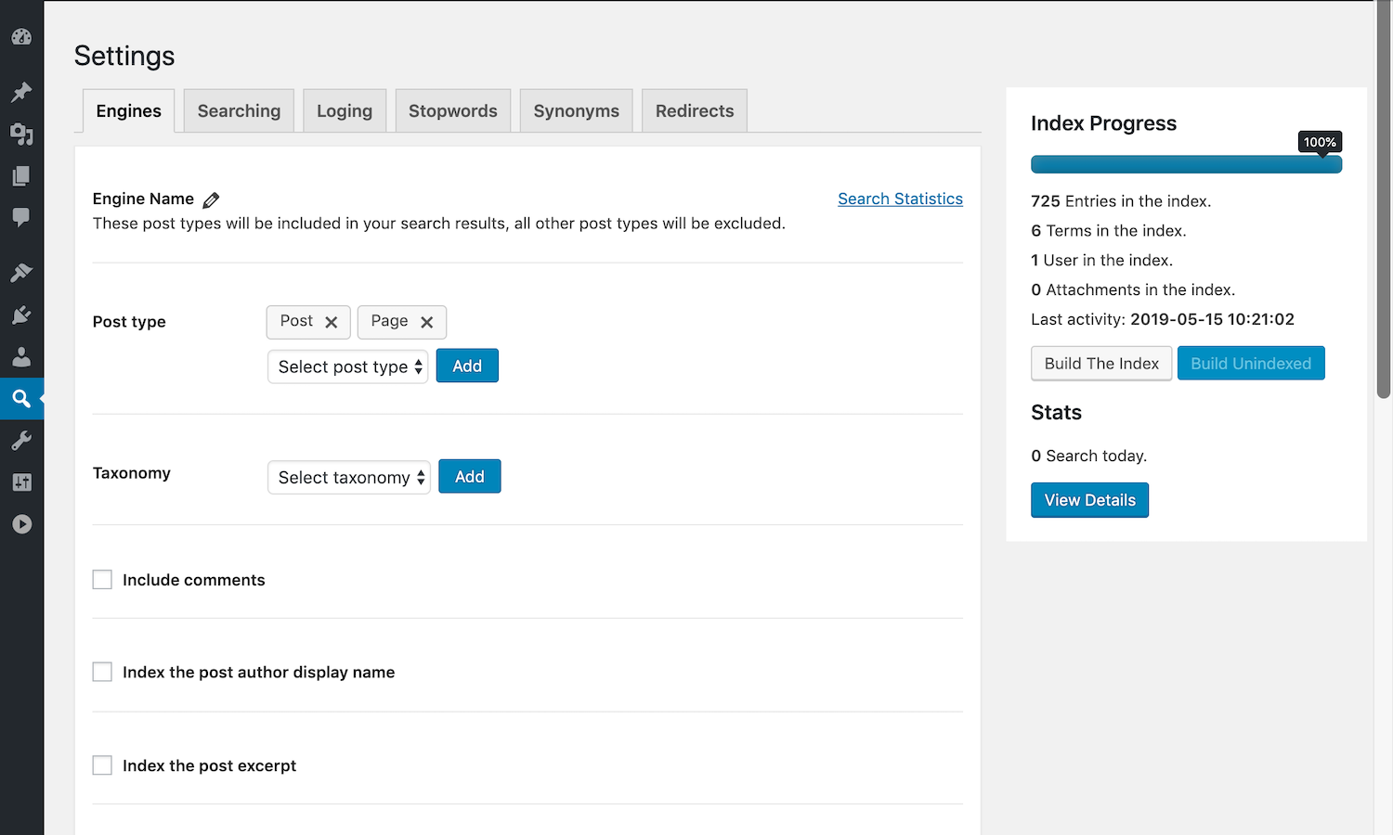Screen dimensions: 1393x835
Task: Click the Last activity timestamp 2019-05-15 10:21:02
Action: (x=1212, y=319)
